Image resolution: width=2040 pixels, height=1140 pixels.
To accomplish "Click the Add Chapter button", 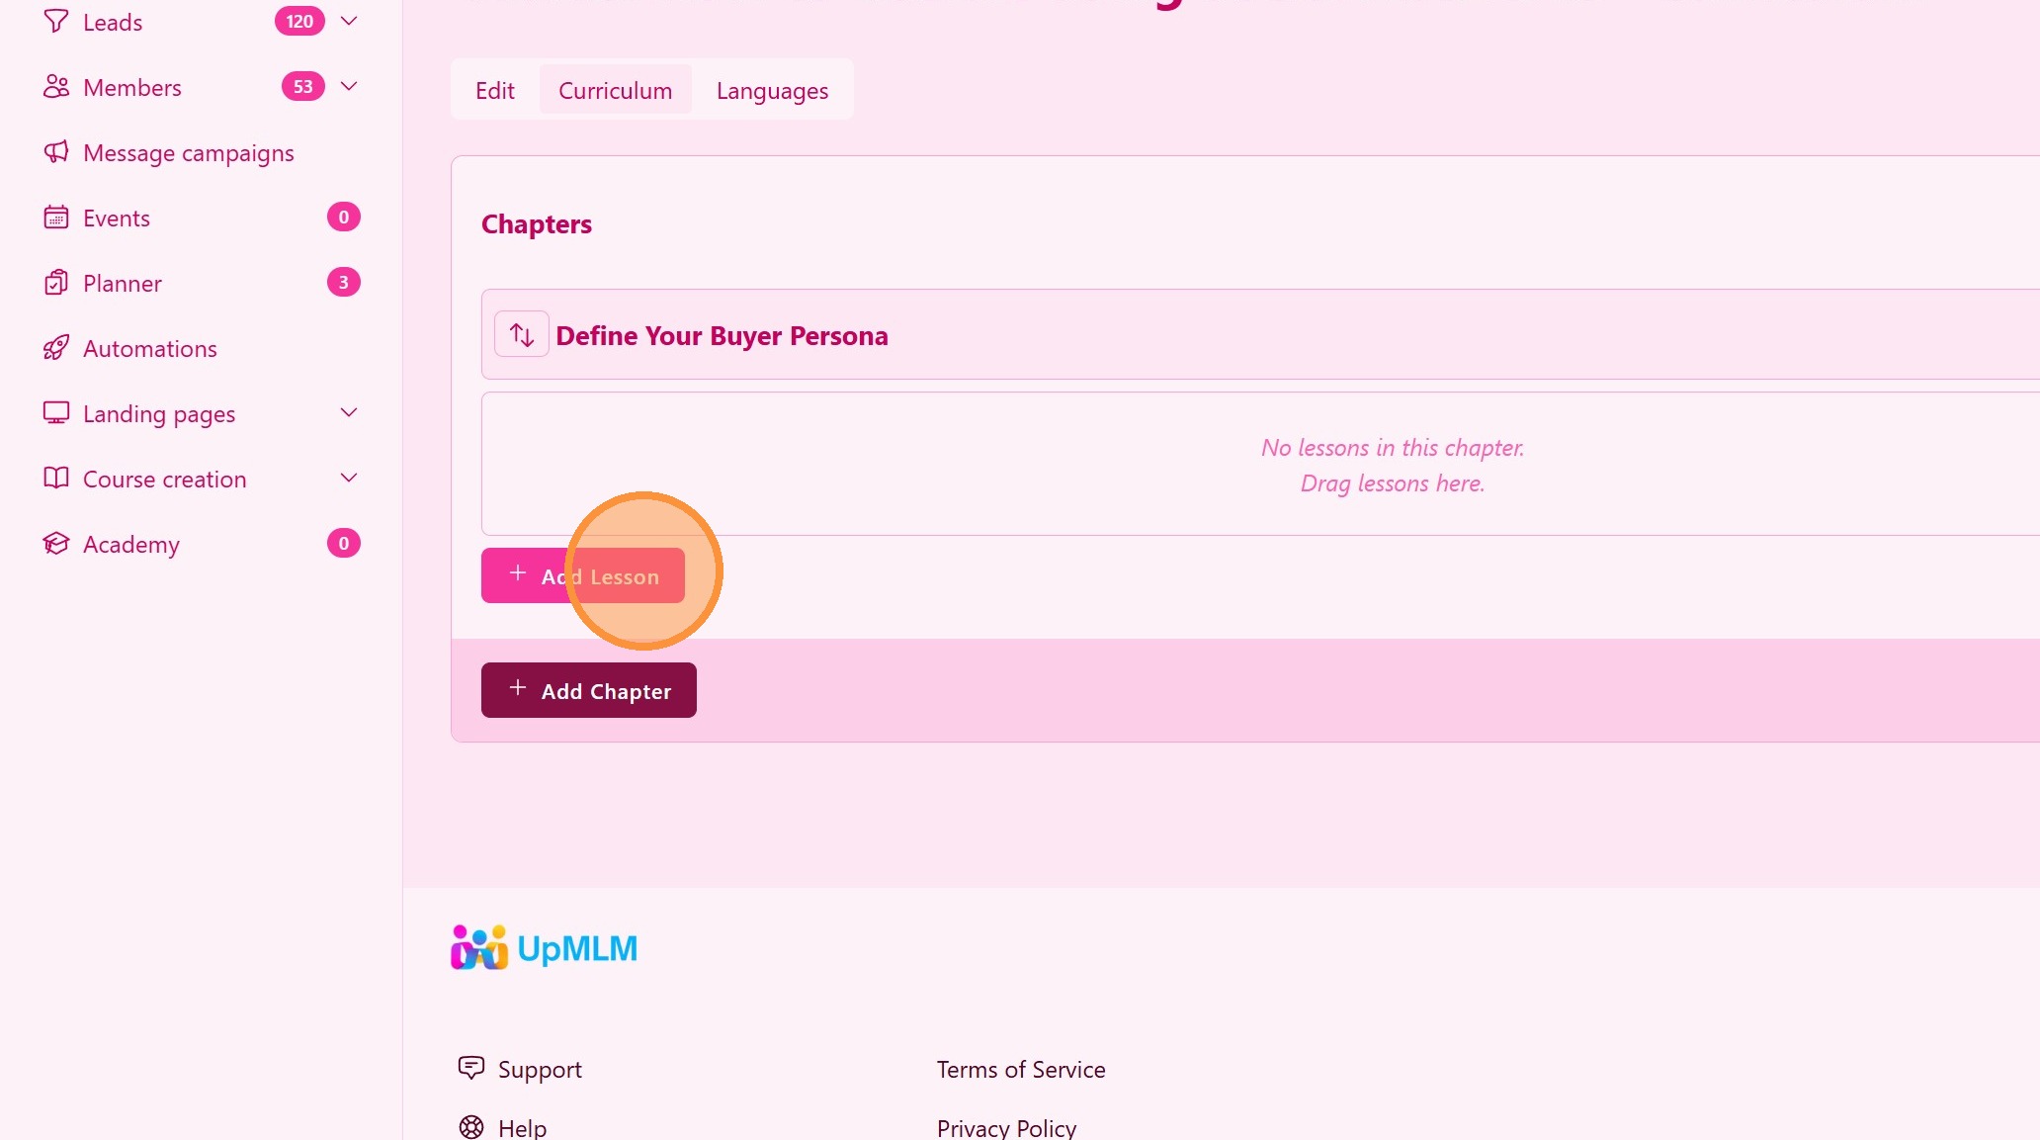I will coord(589,690).
